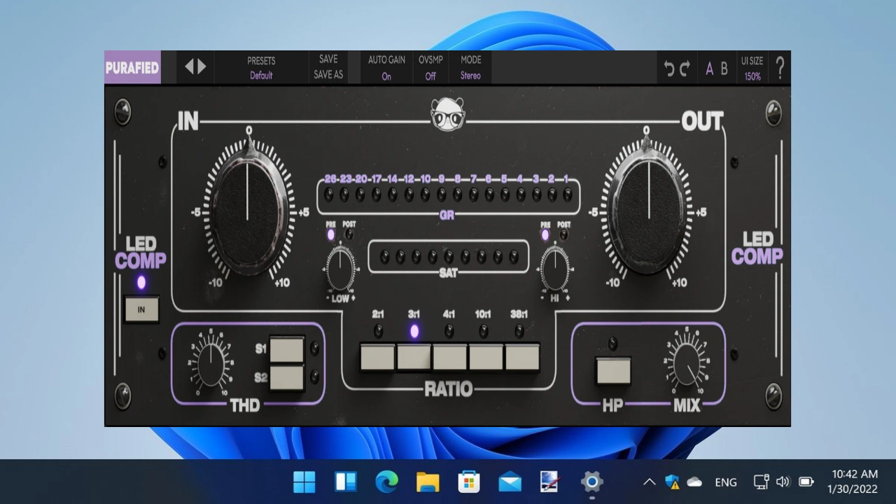
Task: Enable the HP filter button
Action: click(613, 371)
